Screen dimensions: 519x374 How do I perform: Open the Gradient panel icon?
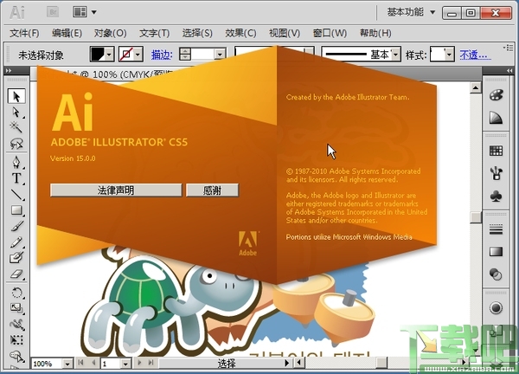[496, 252]
